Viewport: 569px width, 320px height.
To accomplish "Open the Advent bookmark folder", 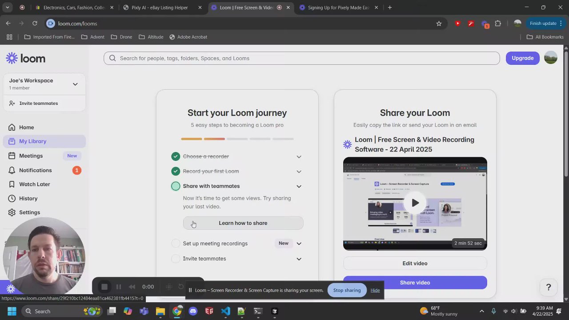I will 93,37.
